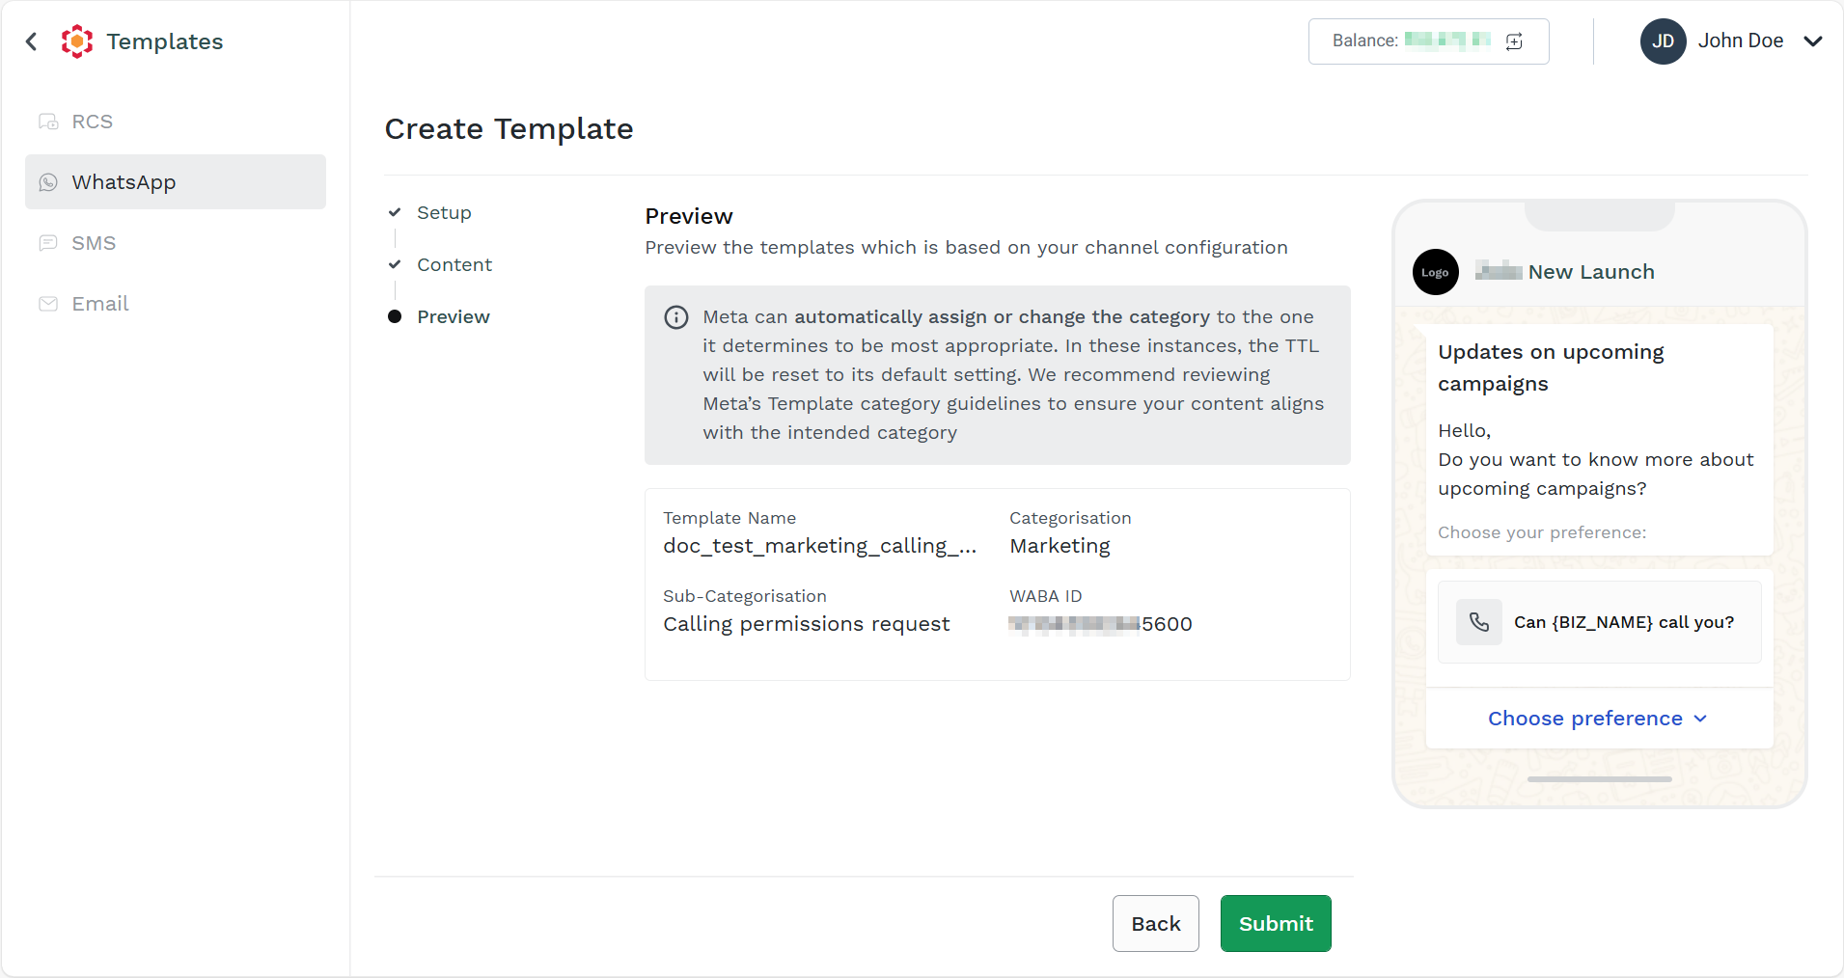The image size is (1844, 978).
Task: Select the Preview step
Action: point(454,317)
